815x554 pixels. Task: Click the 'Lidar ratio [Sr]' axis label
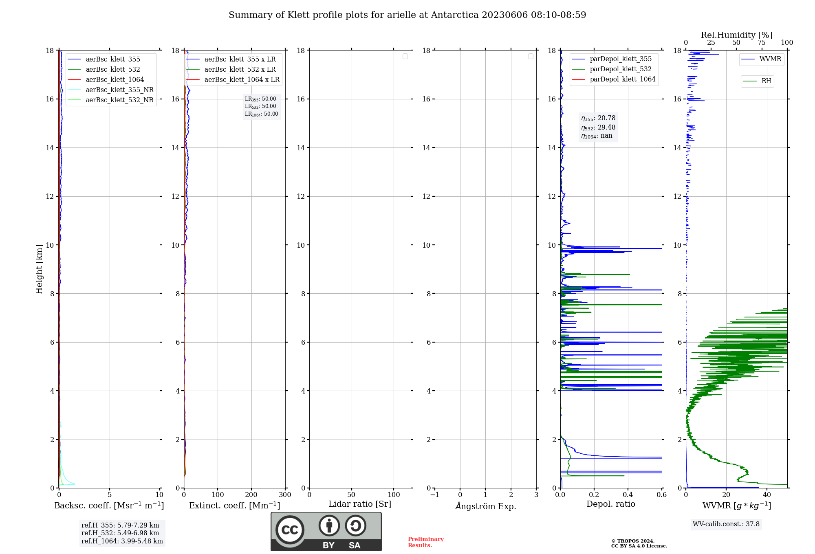(360, 504)
